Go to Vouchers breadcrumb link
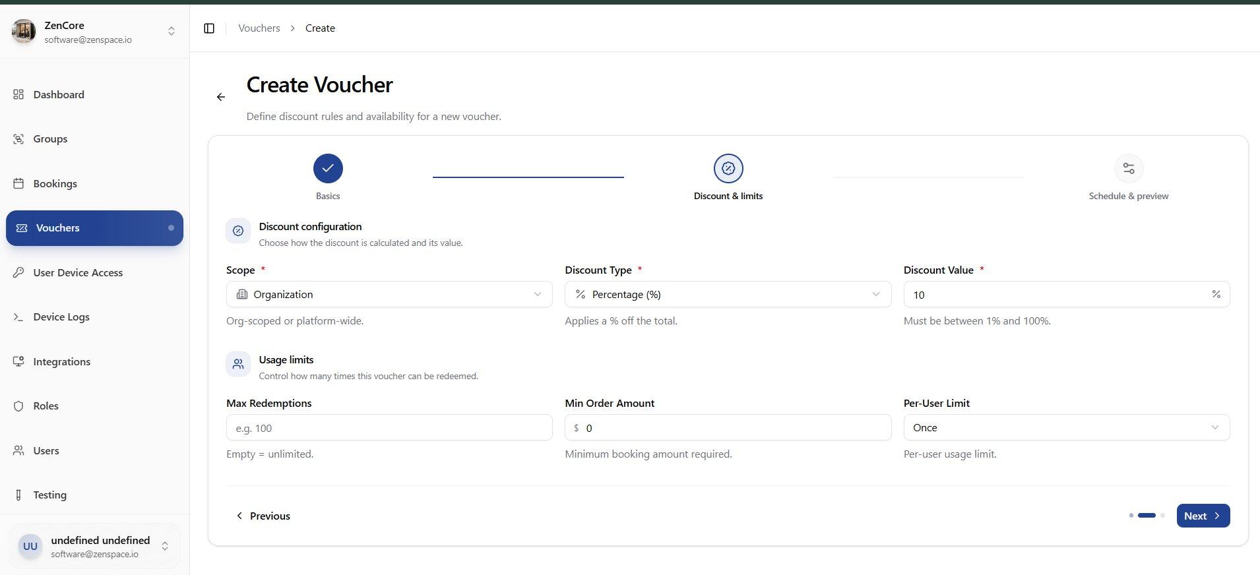 [259, 28]
